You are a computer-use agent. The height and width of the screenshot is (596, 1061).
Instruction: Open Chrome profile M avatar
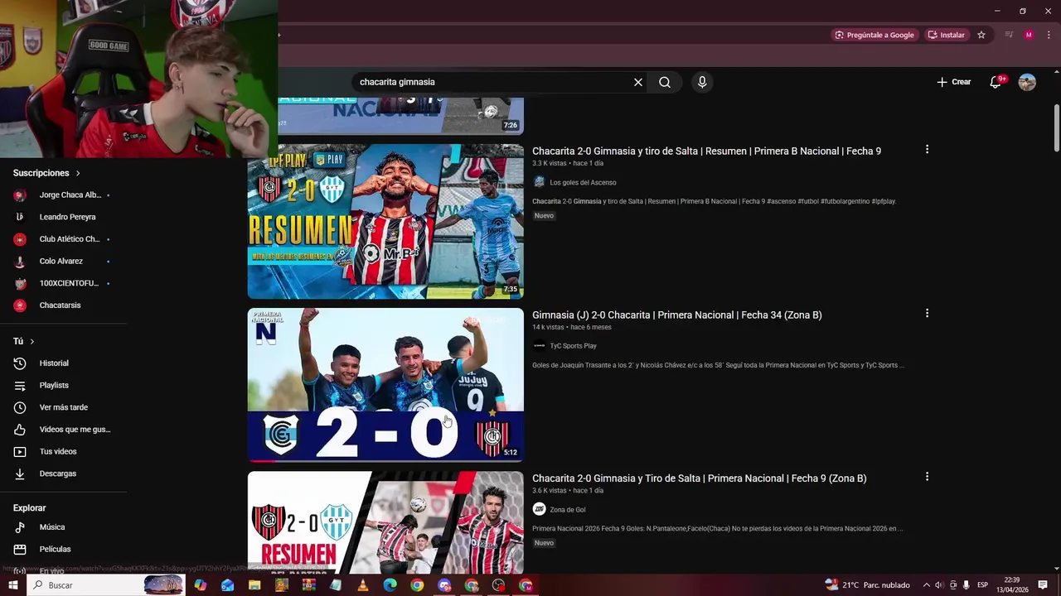pyautogui.click(x=1029, y=35)
